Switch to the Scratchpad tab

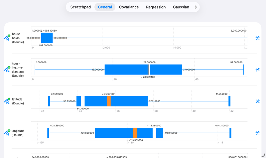80,7
